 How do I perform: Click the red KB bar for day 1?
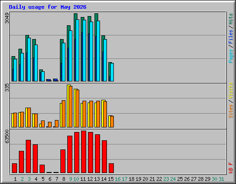(14, 168)
